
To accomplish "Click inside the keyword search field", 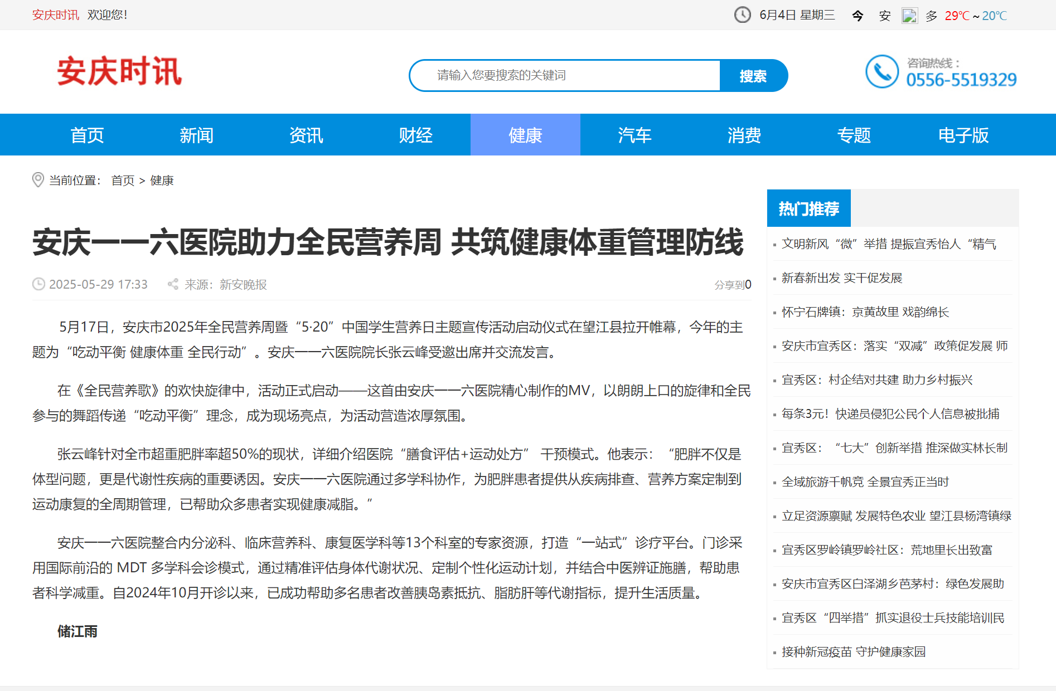I will pos(563,75).
